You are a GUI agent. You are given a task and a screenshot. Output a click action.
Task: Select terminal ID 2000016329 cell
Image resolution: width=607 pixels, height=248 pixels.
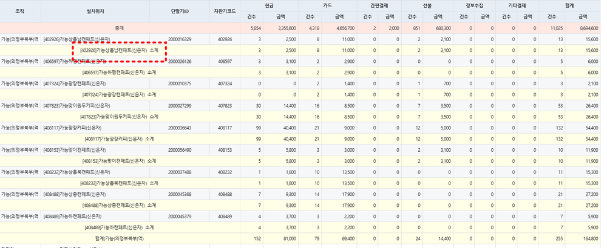pos(180,39)
